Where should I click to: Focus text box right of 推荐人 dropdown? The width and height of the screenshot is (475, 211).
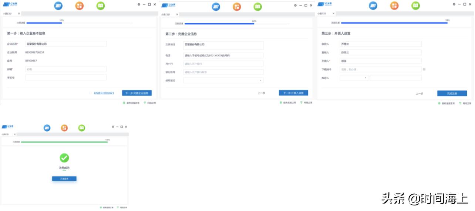click(x=396, y=78)
